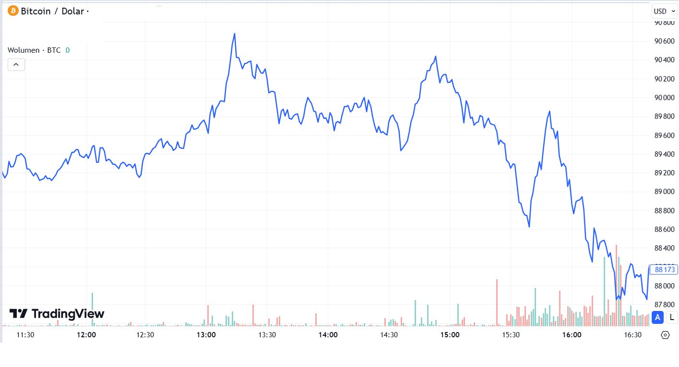Screen dimensions: 679x367
Task: Click the 13:00 time axis label
Action: (207, 335)
